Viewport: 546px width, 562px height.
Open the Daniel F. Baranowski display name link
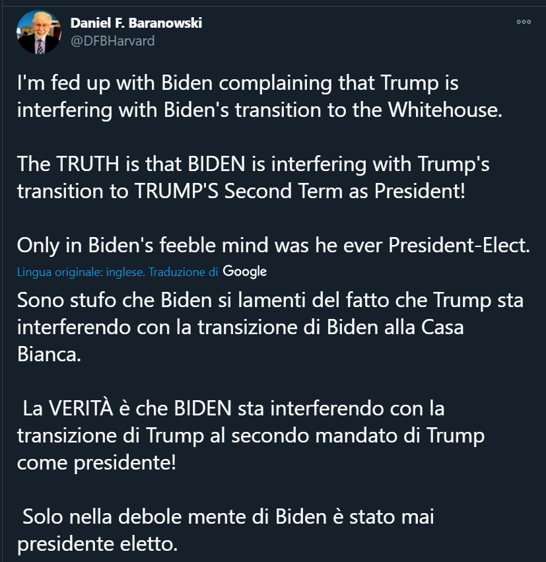pyautogui.click(x=136, y=23)
